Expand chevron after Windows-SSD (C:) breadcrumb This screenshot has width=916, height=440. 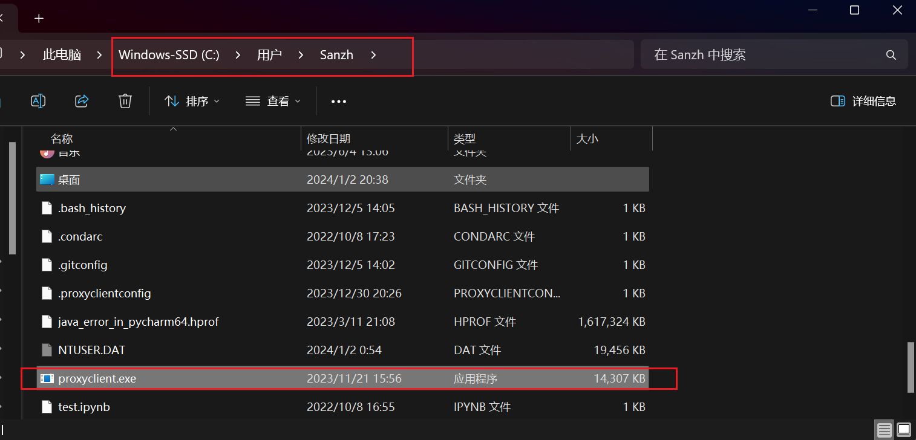coord(238,55)
